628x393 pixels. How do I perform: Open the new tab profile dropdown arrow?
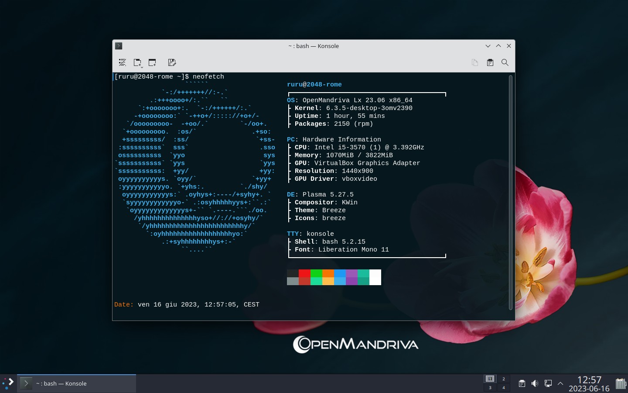(x=142, y=67)
